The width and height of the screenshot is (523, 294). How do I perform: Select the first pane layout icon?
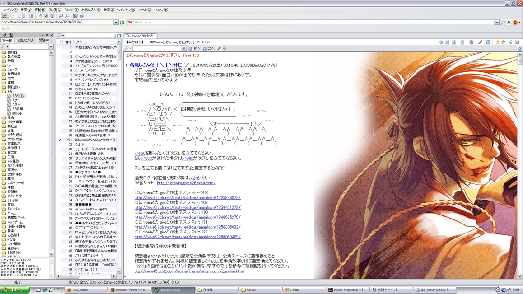[x=12, y=16]
